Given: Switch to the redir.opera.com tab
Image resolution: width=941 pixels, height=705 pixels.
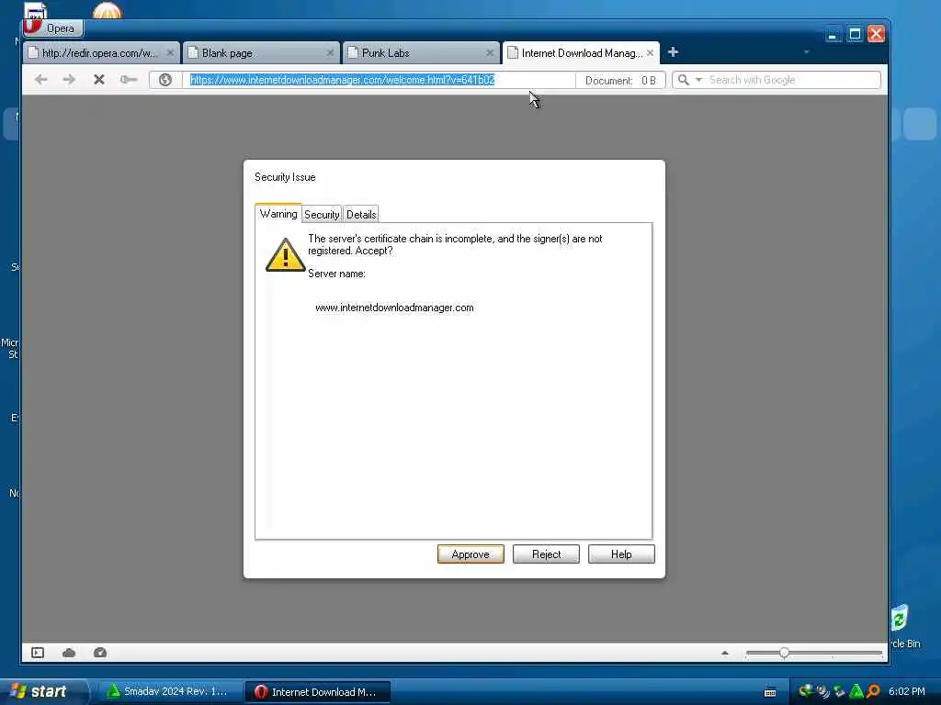Looking at the screenshot, I should click(101, 52).
